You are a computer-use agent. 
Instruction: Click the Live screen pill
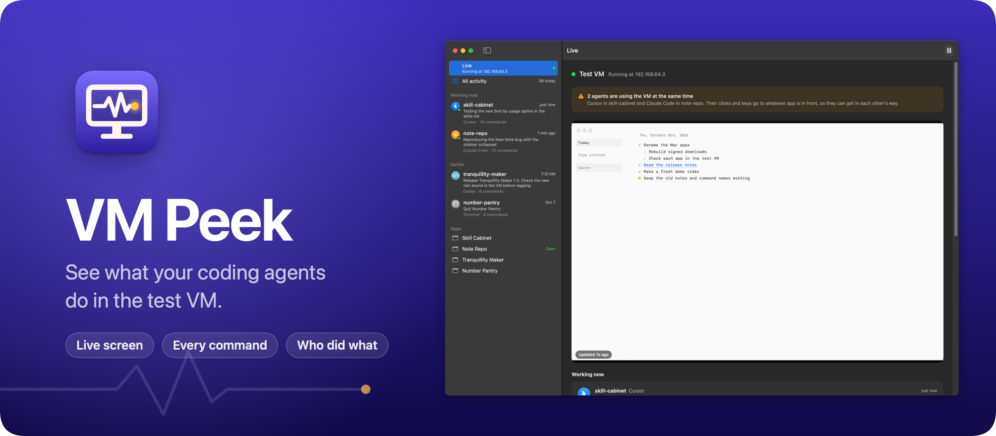pos(110,345)
